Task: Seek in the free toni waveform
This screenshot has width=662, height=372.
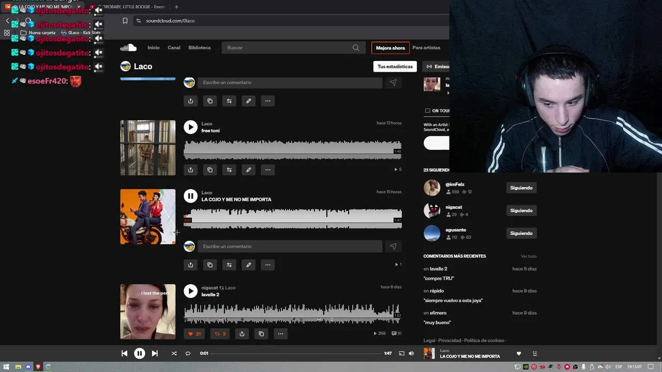Action: click(293, 150)
